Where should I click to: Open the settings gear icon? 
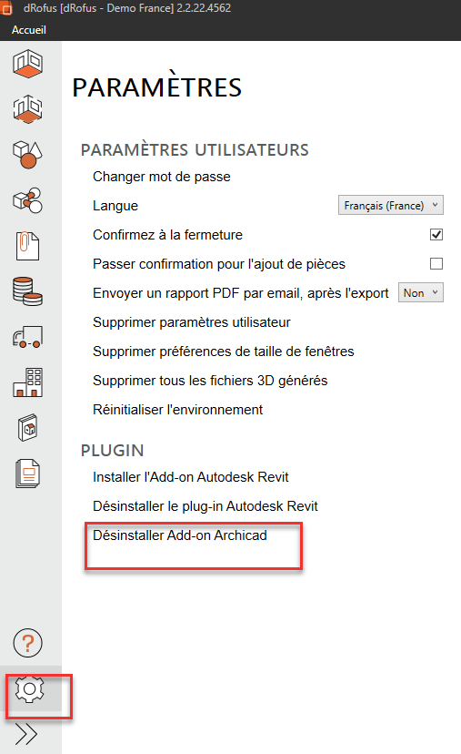point(30,689)
